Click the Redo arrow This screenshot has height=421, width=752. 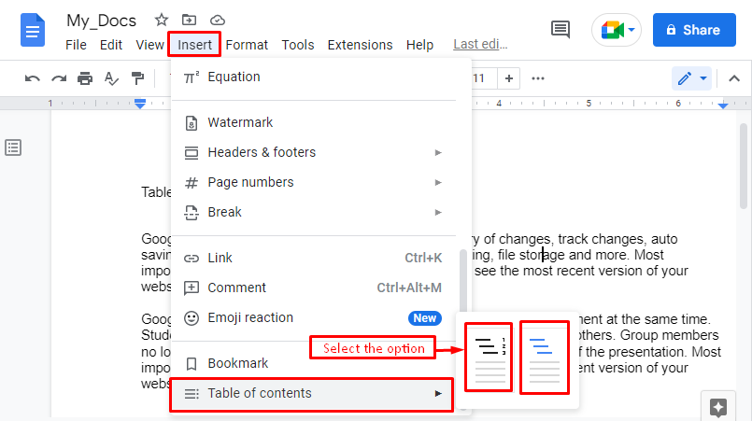coord(59,78)
